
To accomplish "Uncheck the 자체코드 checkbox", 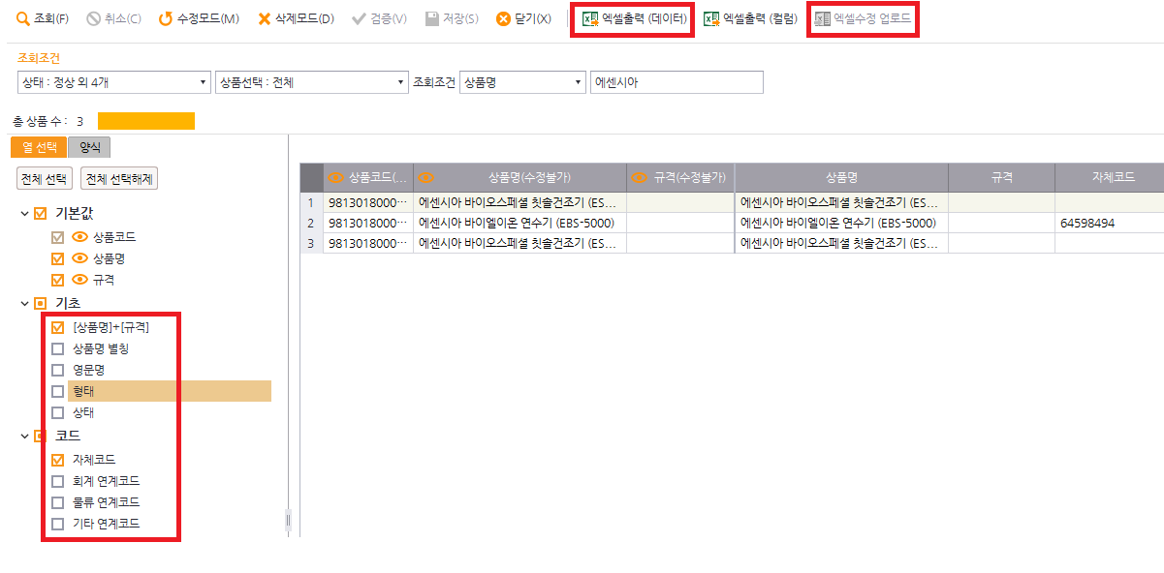I will pos(58,460).
